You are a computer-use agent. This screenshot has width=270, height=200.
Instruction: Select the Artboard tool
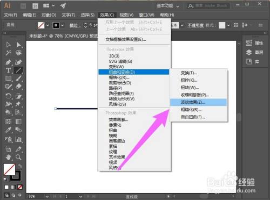point(8,149)
